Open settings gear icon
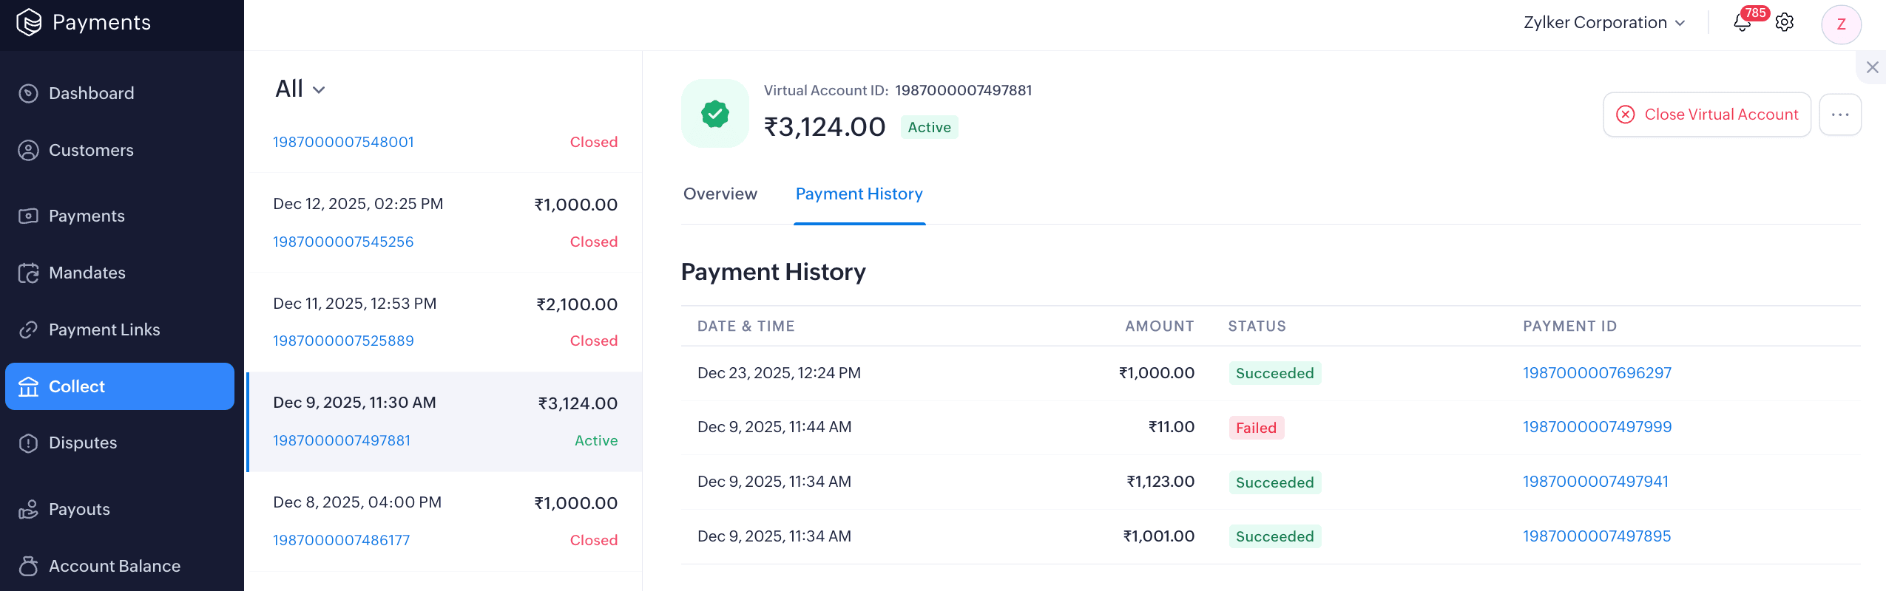 pyautogui.click(x=1785, y=23)
